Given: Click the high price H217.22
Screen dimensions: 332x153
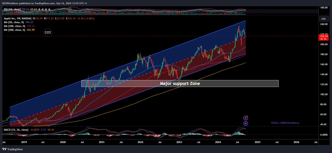Looking at the screenshot, I should point(49,18).
